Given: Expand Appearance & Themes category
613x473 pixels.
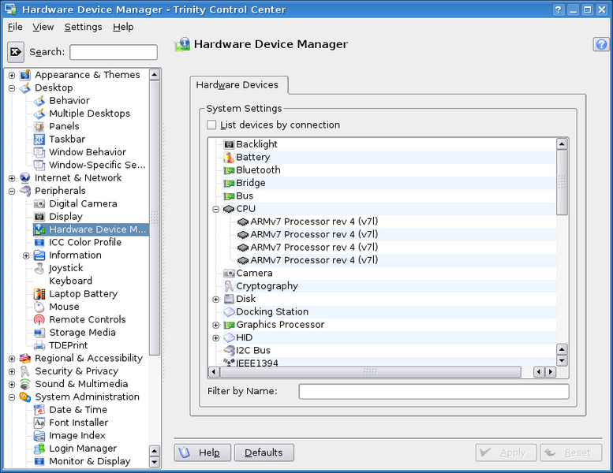Looking at the screenshot, I should tap(12, 75).
